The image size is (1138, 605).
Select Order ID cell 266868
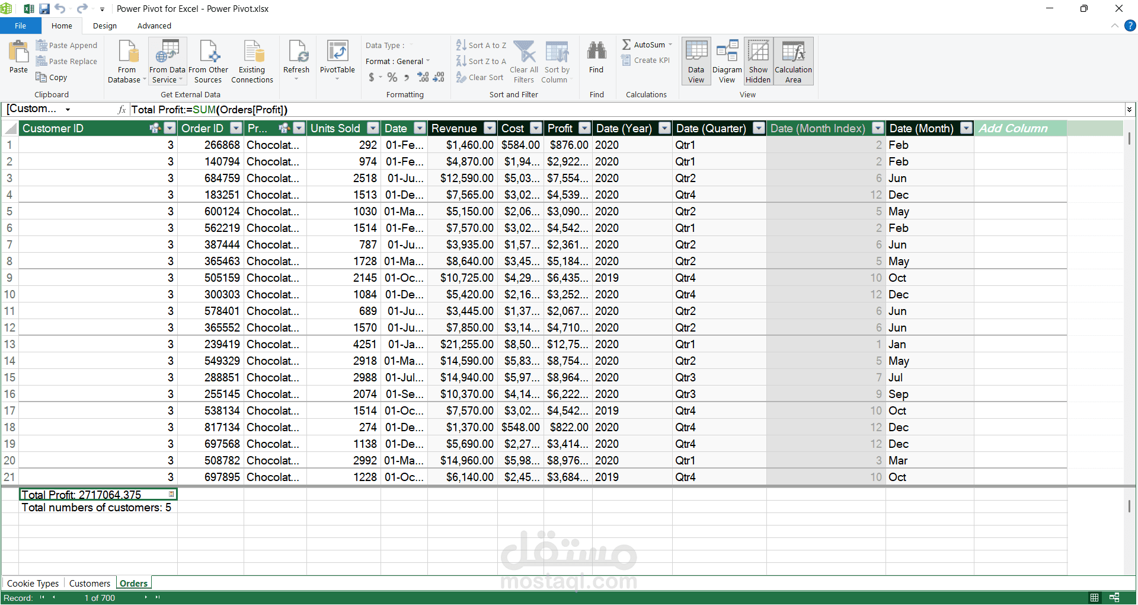(x=210, y=145)
